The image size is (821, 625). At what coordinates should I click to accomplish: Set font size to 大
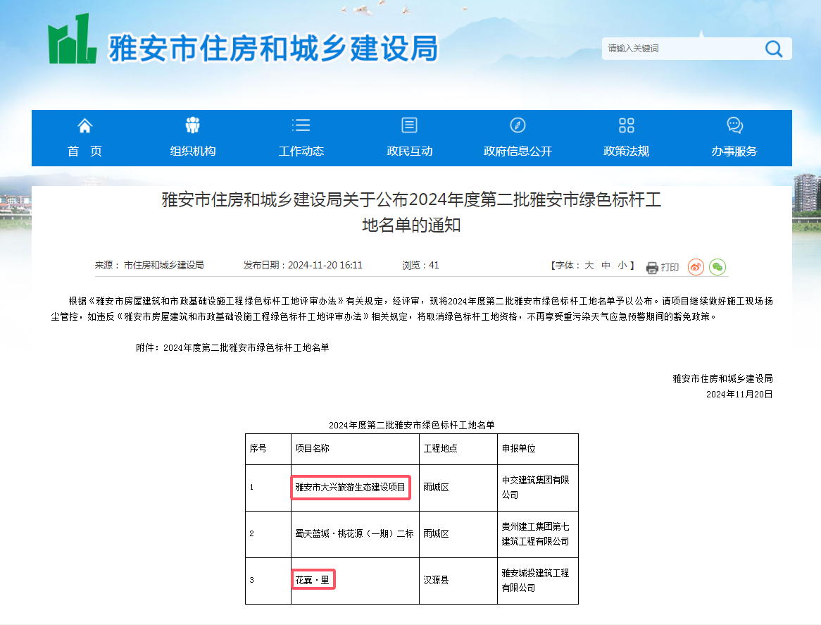pyautogui.click(x=589, y=266)
